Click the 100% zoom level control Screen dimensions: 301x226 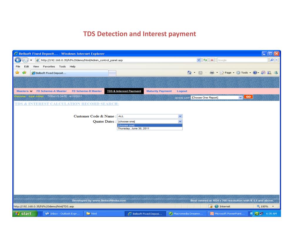coord(262,206)
